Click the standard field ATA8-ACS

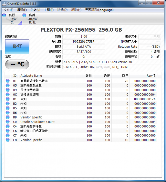coord(112,62)
